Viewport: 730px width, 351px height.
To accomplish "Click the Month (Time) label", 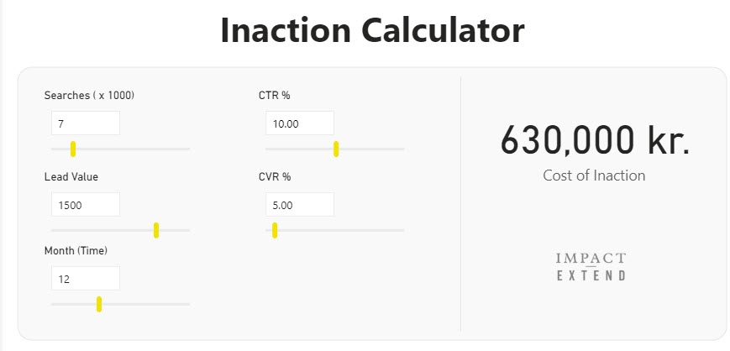I will point(76,250).
